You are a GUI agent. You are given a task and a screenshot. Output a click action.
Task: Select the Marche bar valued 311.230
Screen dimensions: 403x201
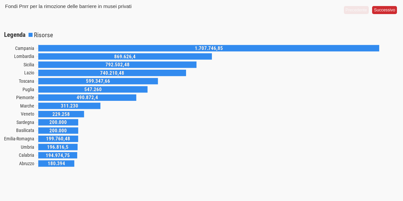tap(69, 106)
